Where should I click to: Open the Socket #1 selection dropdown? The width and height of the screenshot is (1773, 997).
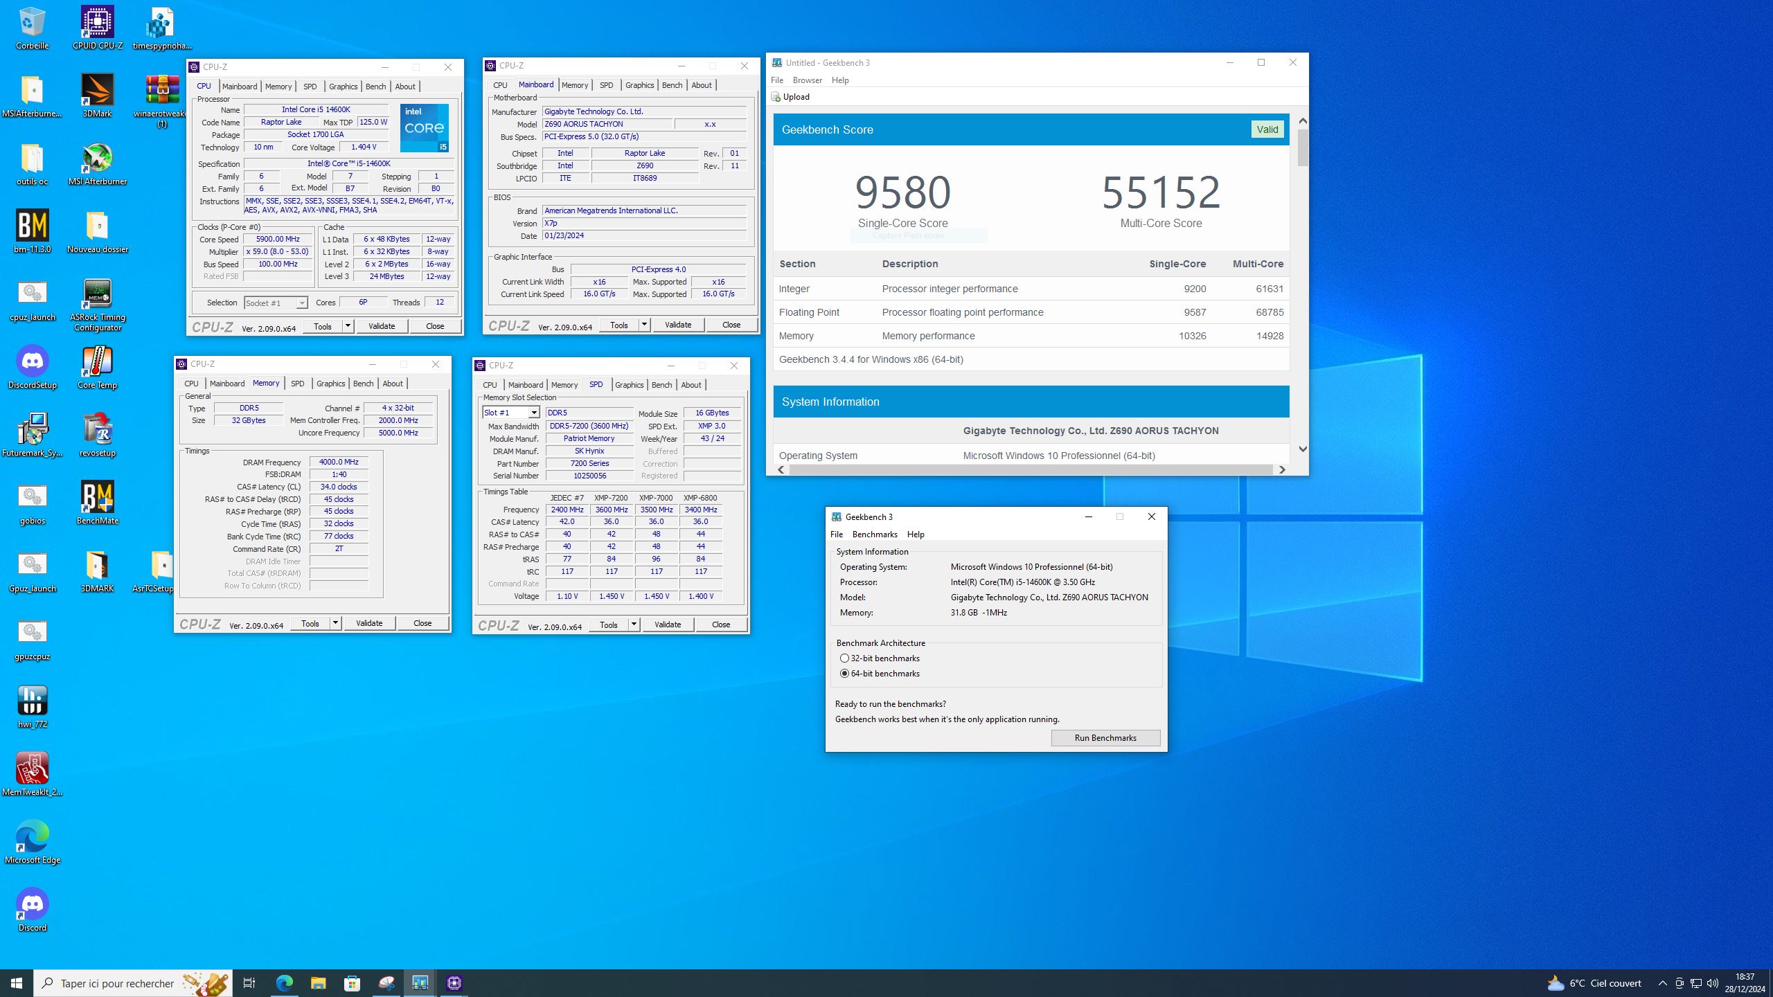click(x=276, y=303)
